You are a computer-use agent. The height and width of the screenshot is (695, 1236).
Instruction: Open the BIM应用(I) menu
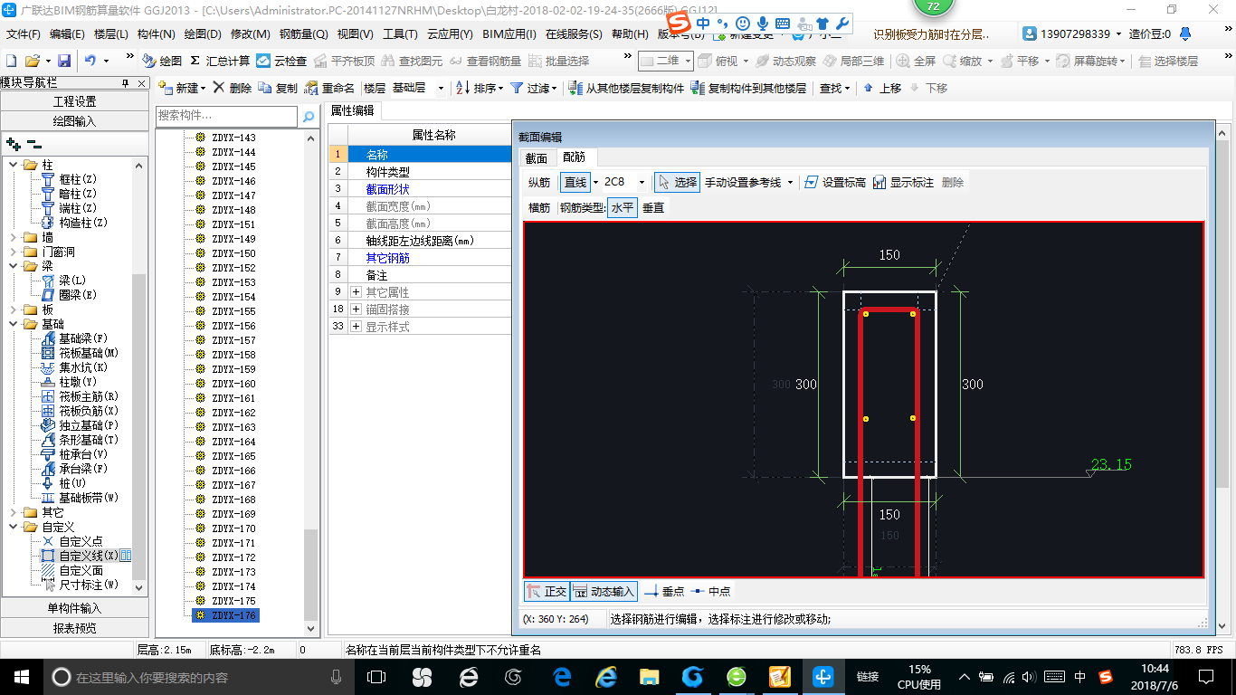pyautogui.click(x=509, y=33)
